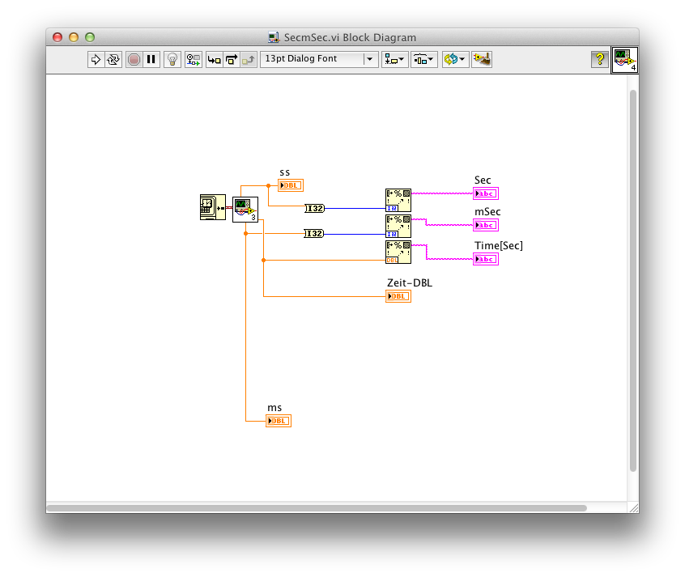
Task: Select the Zeit-DBL indicator terminal
Action: 398,296
